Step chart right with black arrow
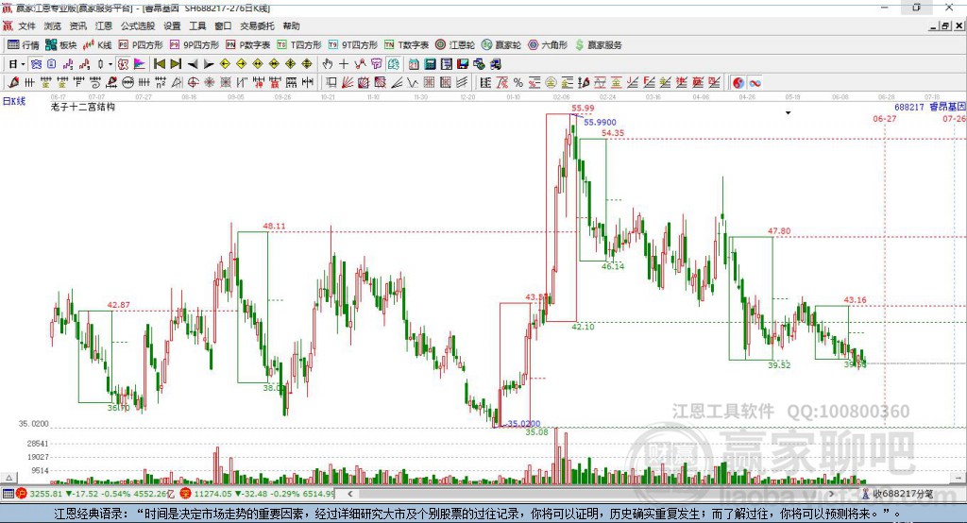This screenshot has height=523, width=967. point(209,64)
